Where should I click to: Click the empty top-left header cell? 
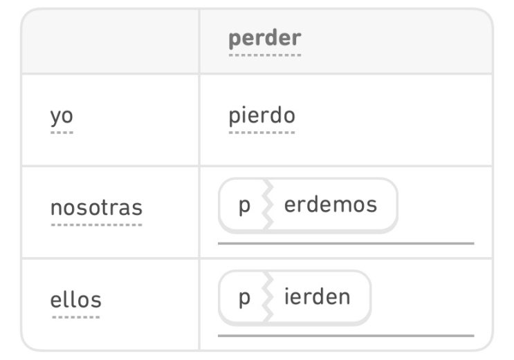(110, 41)
